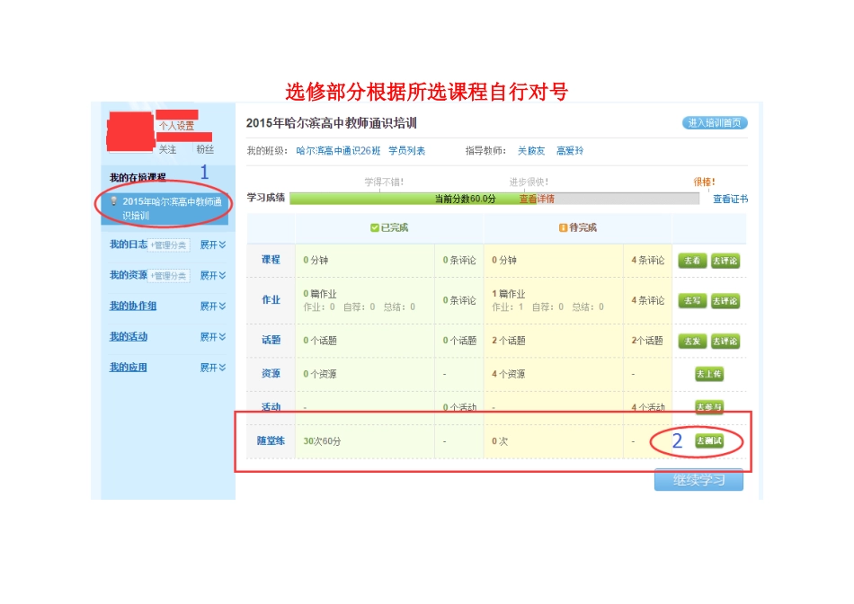Expand 我的协作组 section
This screenshot has height=604, width=854.
[213, 306]
